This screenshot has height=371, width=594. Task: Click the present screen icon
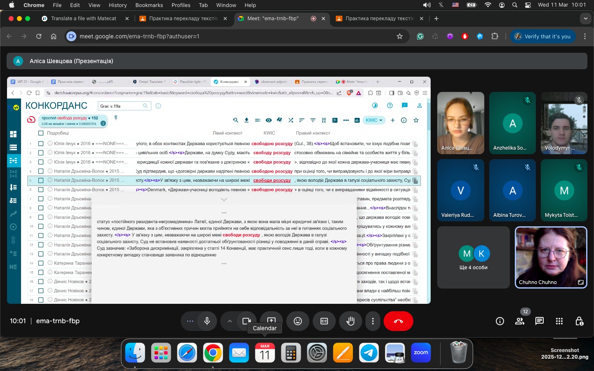(x=271, y=321)
